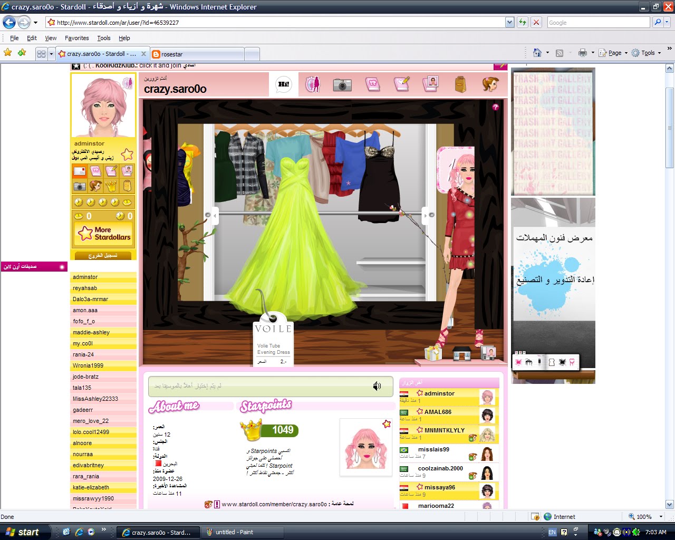This screenshot has width=675, height=540.
Task: Expand the recent pages dropdown arrow
Action: pos(35,23)
